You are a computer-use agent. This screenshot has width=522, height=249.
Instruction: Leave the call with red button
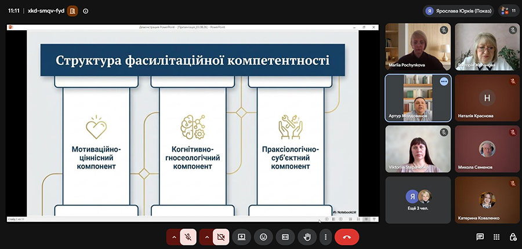click(347, 237)
